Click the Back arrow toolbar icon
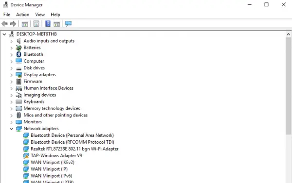This screenshot has height=183, width=292. pyautogui.click(x=4, y=24)
